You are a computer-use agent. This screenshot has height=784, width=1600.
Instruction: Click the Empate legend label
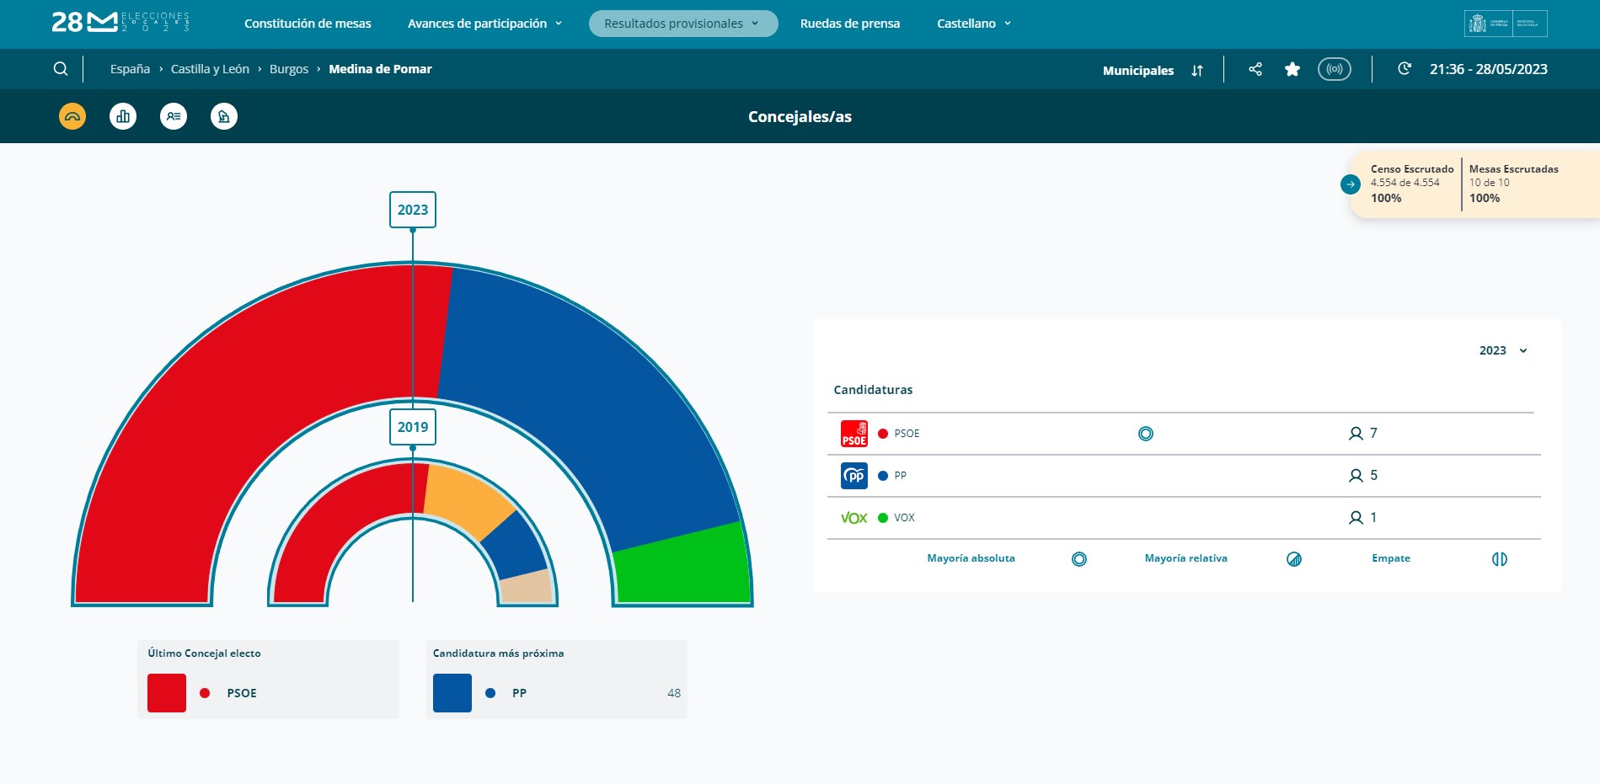(x=1390, y=558)
